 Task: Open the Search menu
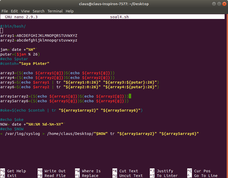pos(38,11)
